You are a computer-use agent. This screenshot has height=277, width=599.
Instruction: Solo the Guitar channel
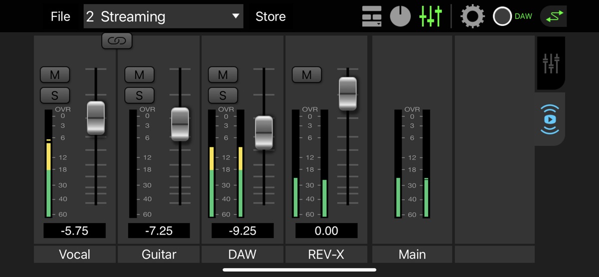[139, 95]
